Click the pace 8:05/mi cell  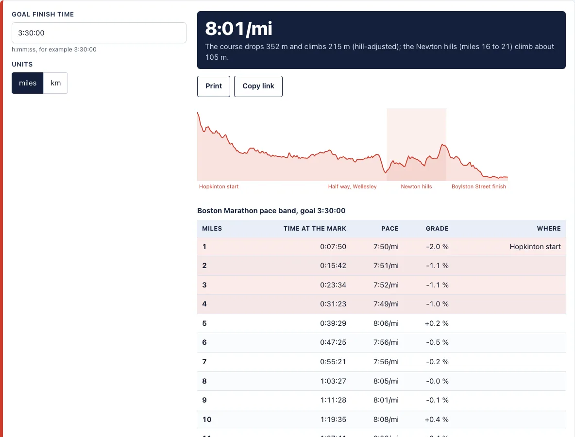(386, 381)
